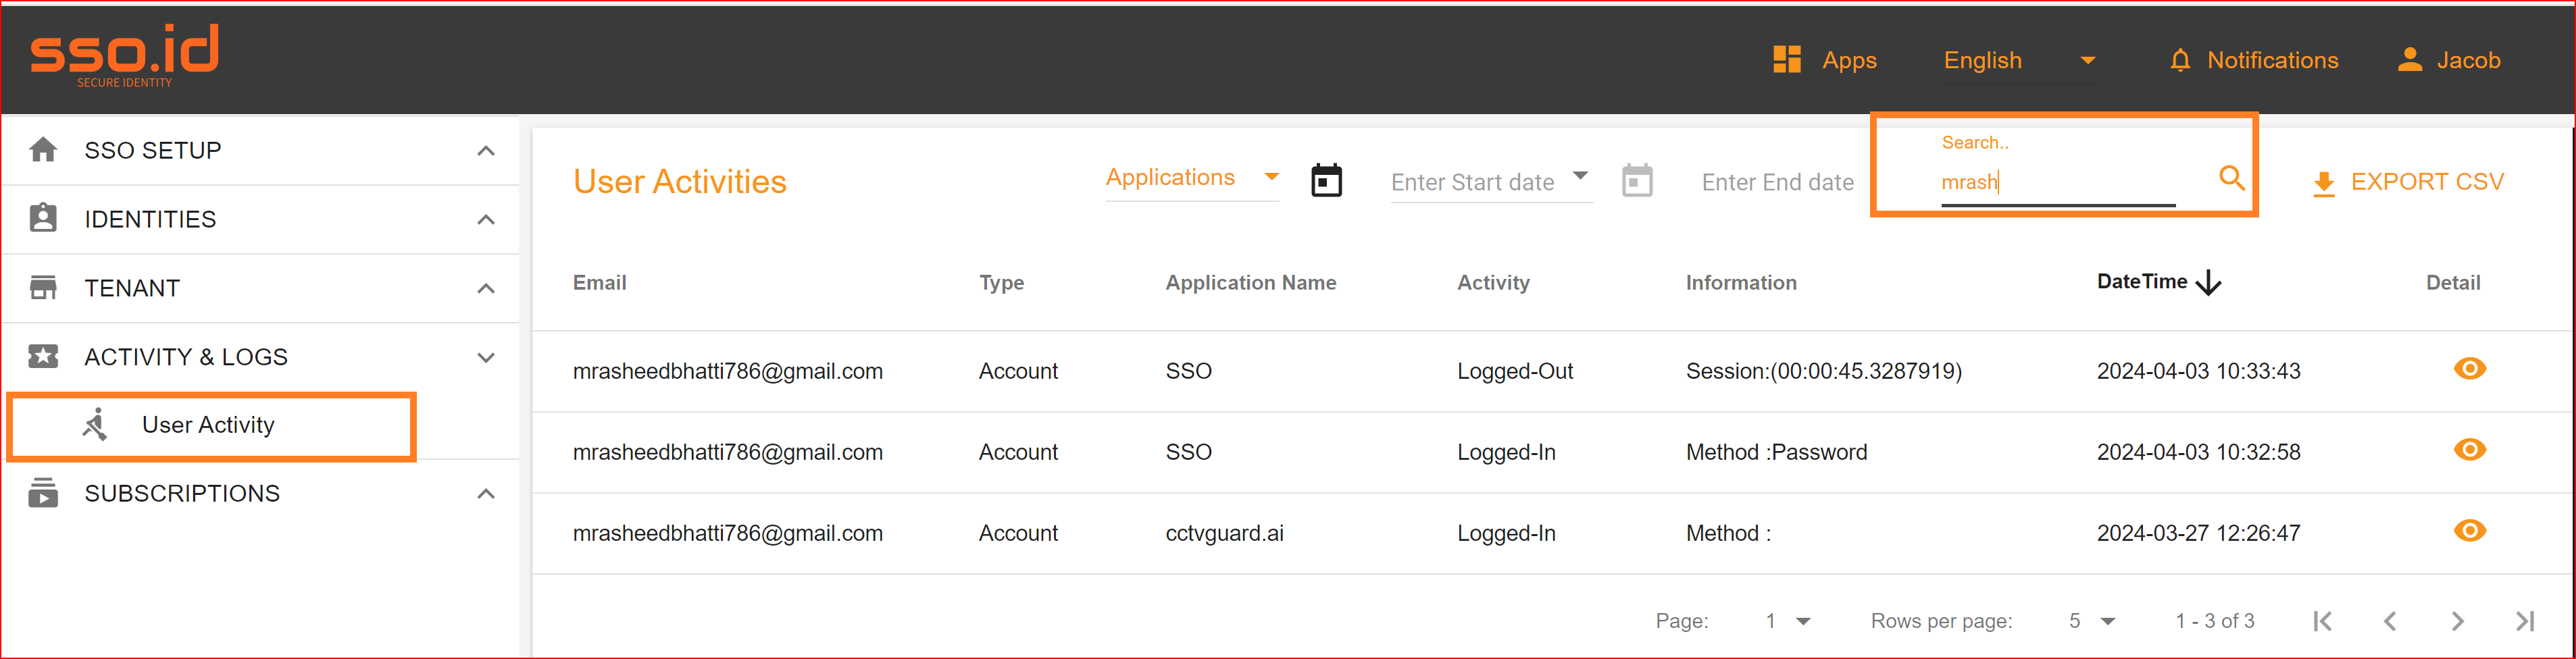The image size is (2576, 659).
Task: Go to the last page
Action: (x=2525, y=621)
